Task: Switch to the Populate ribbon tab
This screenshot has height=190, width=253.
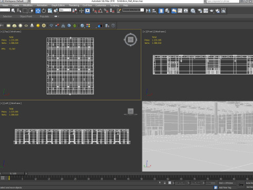Action: (x=44, y=16)
